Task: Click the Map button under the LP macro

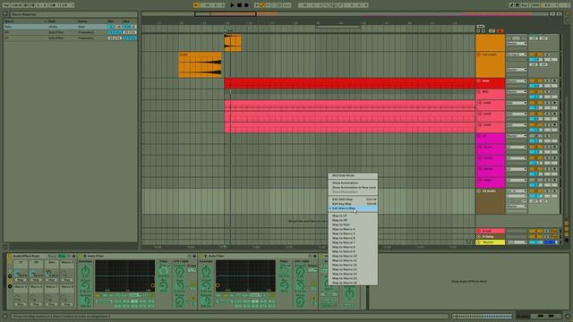Action: pos(21,280)
